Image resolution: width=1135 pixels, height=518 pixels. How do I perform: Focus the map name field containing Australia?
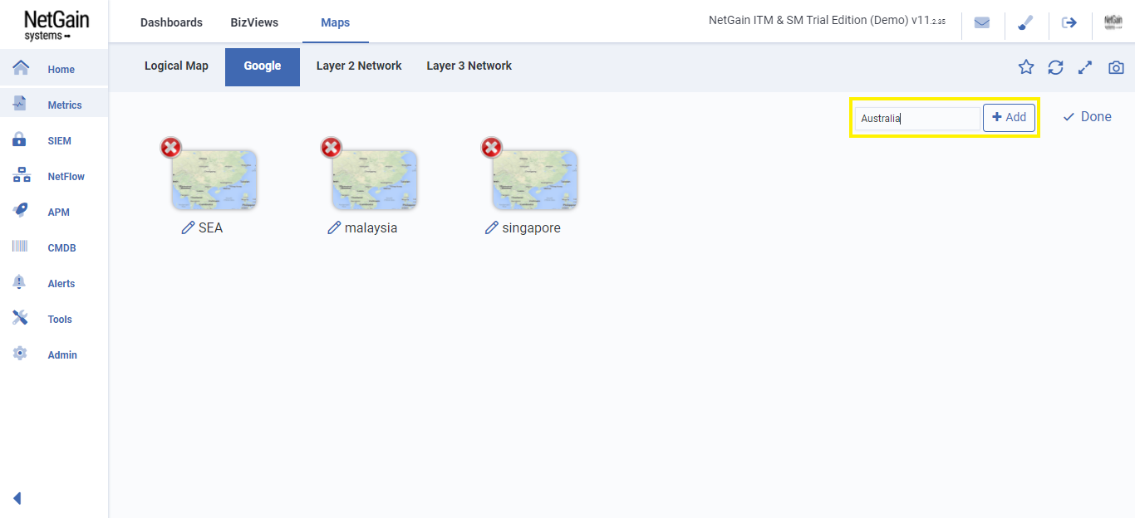(x=917, y=118)
